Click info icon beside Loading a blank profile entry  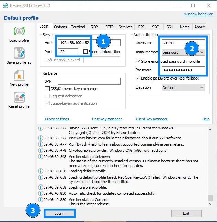pos(41,187)
